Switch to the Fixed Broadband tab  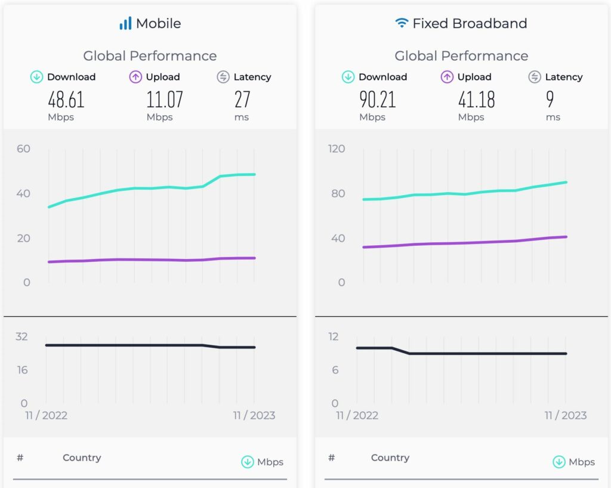pos(461,23)
